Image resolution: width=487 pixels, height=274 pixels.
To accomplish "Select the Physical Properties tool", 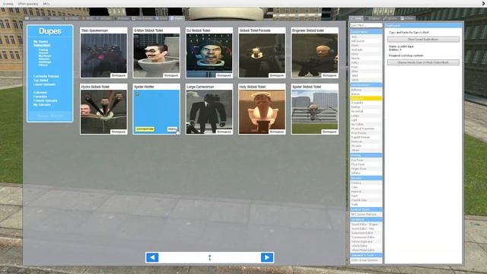I will click(x=366, y=129).
